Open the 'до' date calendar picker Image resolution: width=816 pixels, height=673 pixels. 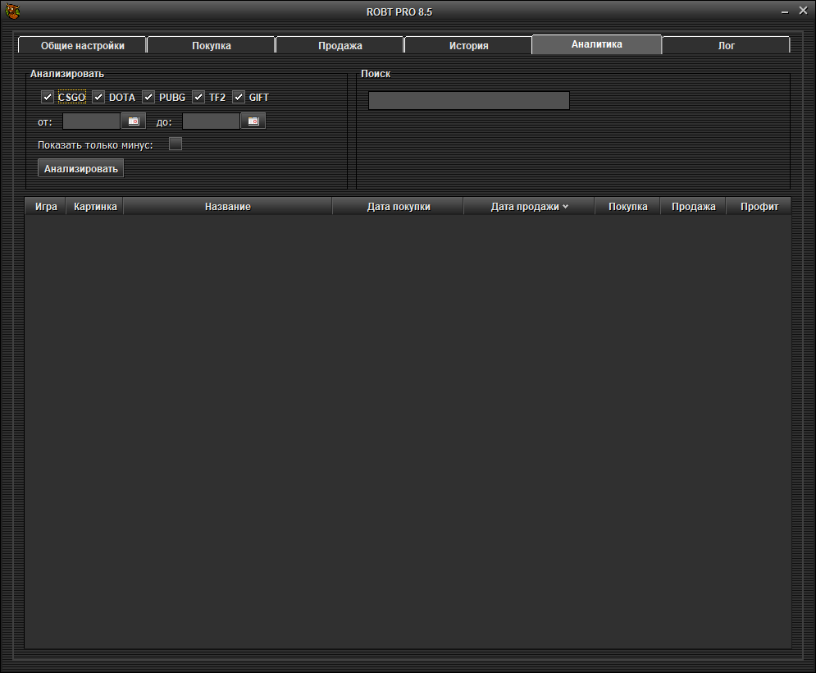click(x=253, y=121)
